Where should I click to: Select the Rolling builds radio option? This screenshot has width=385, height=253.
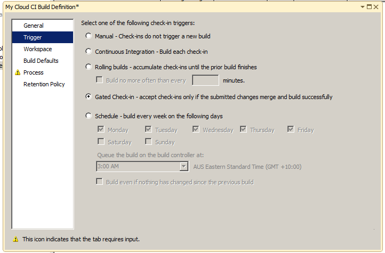[x=89, y=67]
